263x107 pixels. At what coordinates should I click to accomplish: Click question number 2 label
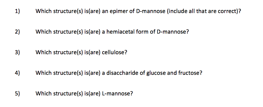click(x=17, y=32)
